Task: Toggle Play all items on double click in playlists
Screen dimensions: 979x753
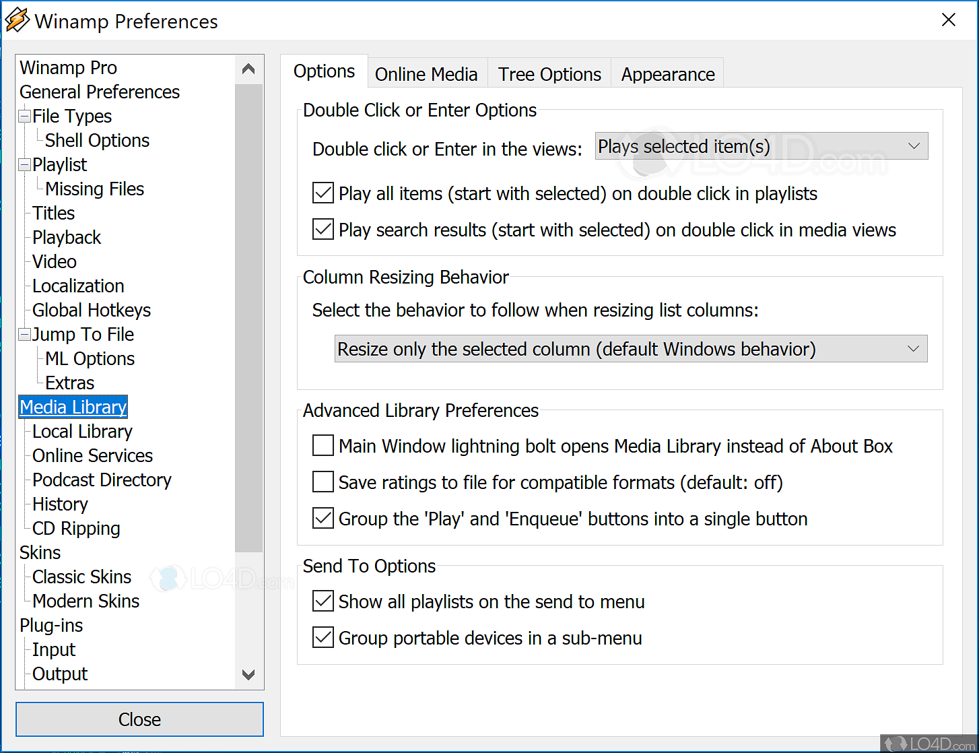Action: click(x=323, y=193)
